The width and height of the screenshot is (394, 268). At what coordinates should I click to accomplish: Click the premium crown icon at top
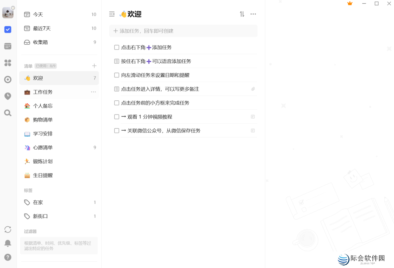pyautogui.click(x=350, y=3)
